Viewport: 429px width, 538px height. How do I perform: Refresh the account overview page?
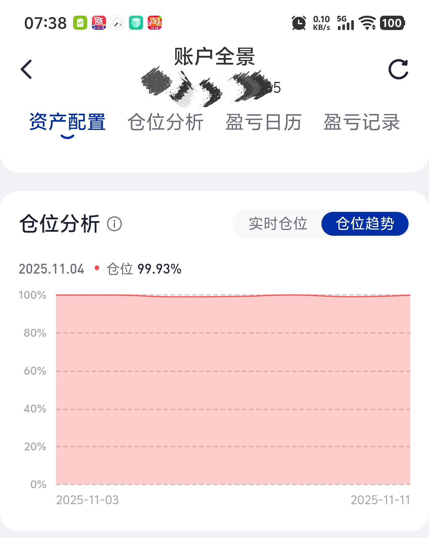click(x=398, y=70)
